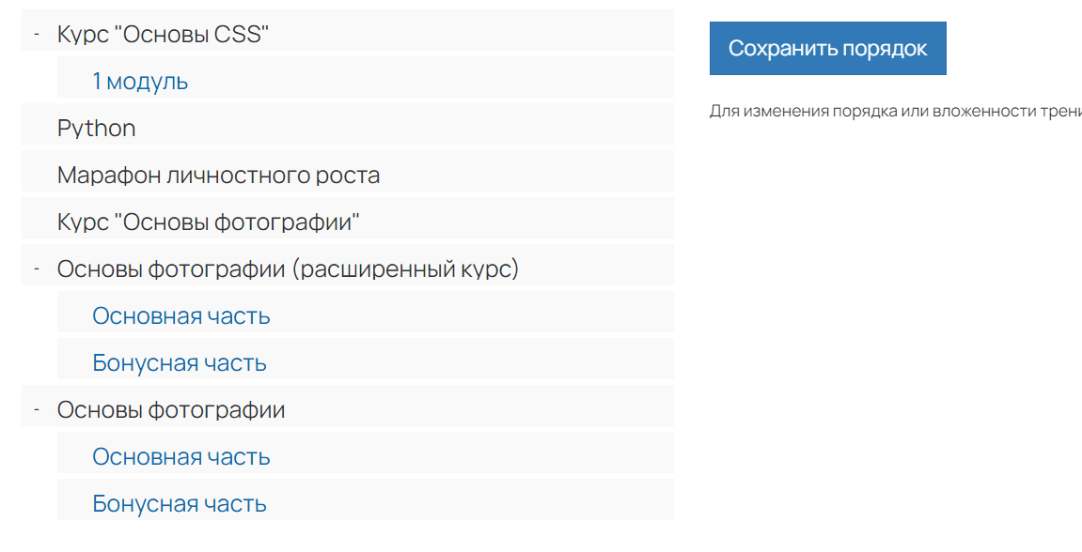Open Основная часть under расширенный курс
This screenshot has width=1082, height=552.
(x=180, y=314)
